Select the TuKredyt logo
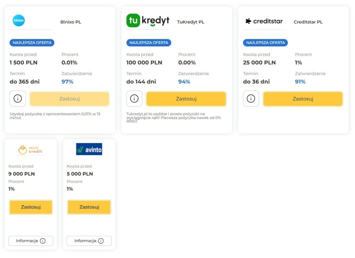 tap(147, 20)
